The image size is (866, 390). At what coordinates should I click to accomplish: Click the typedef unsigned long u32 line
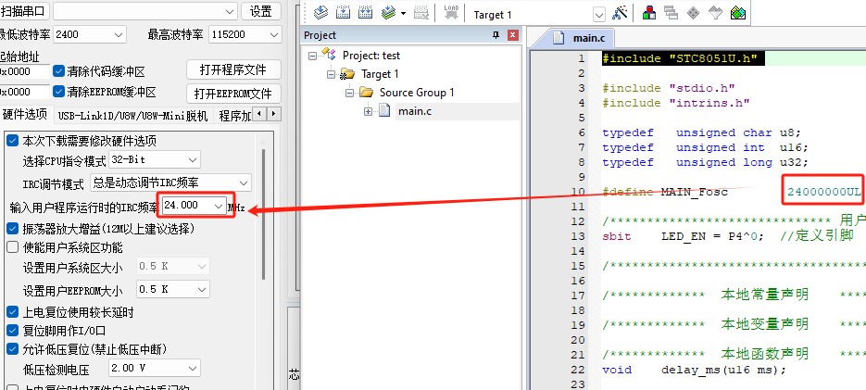(705, 162)
